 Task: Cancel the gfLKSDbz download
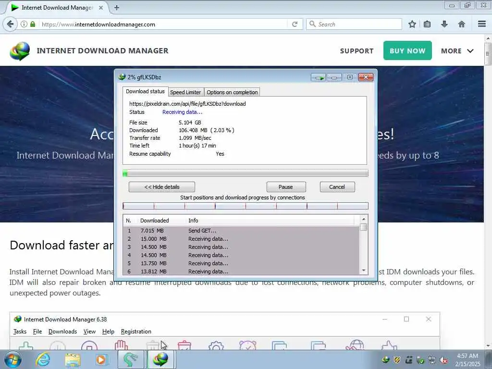[337, 187]
